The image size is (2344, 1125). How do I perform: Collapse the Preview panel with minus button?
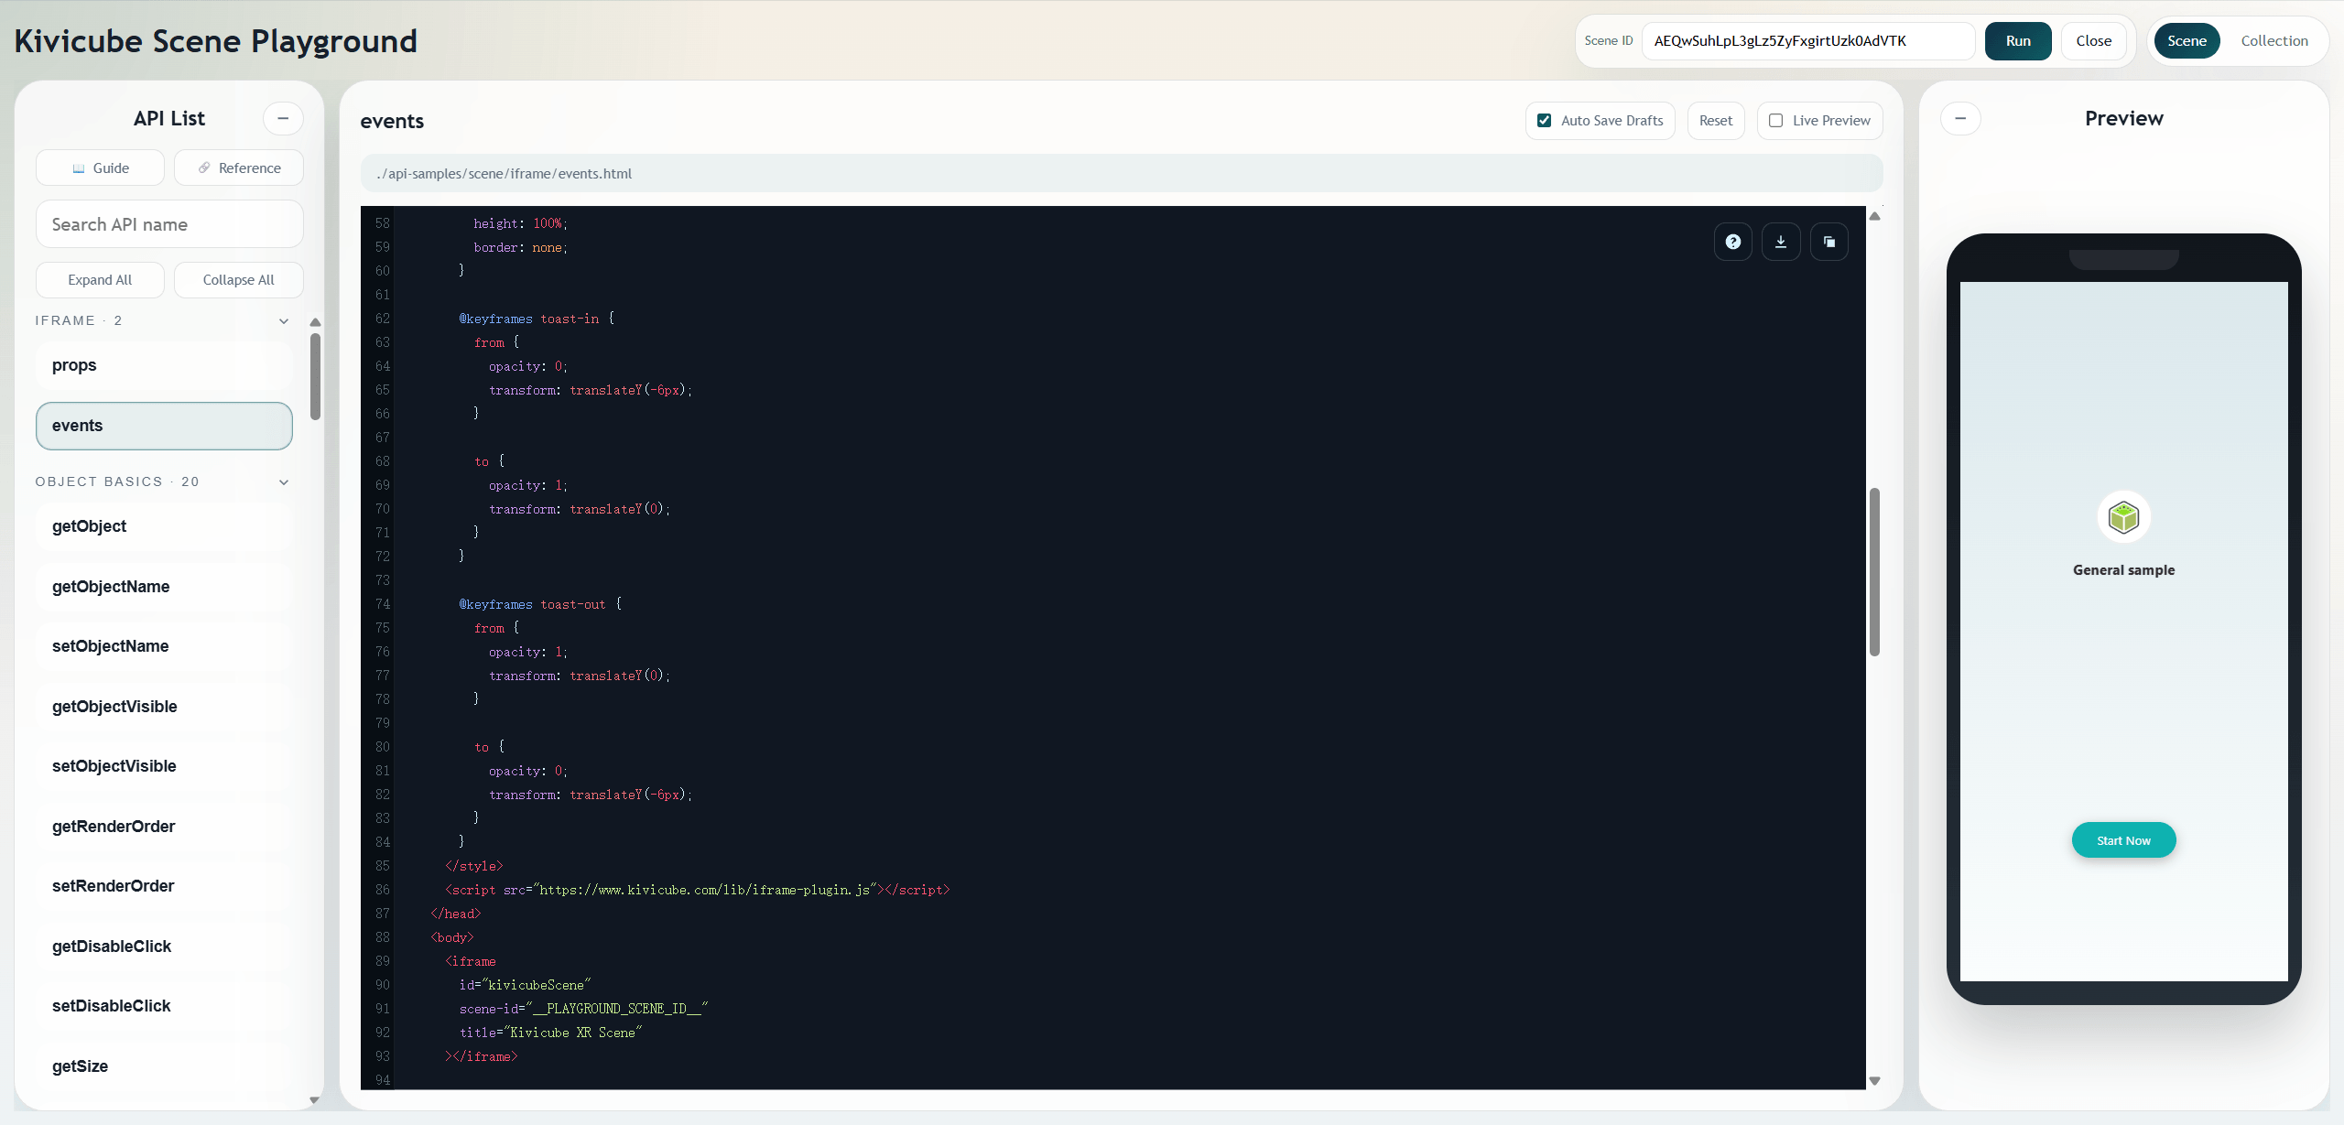[1960, 118]
